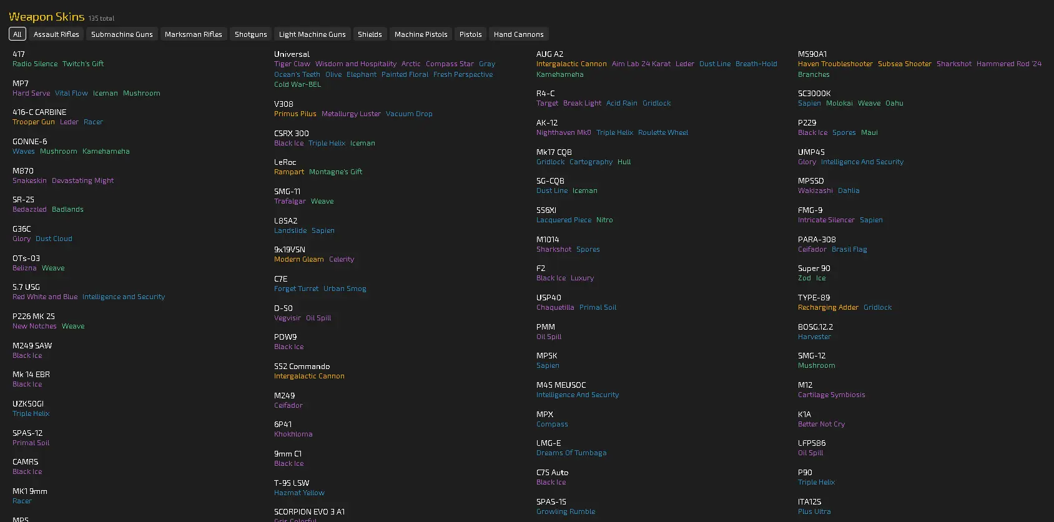This screenshot has height=522, width=1054.
Task: Open the Trooper Gun skin for 416-C CARBINE
Action: (34, 122)
